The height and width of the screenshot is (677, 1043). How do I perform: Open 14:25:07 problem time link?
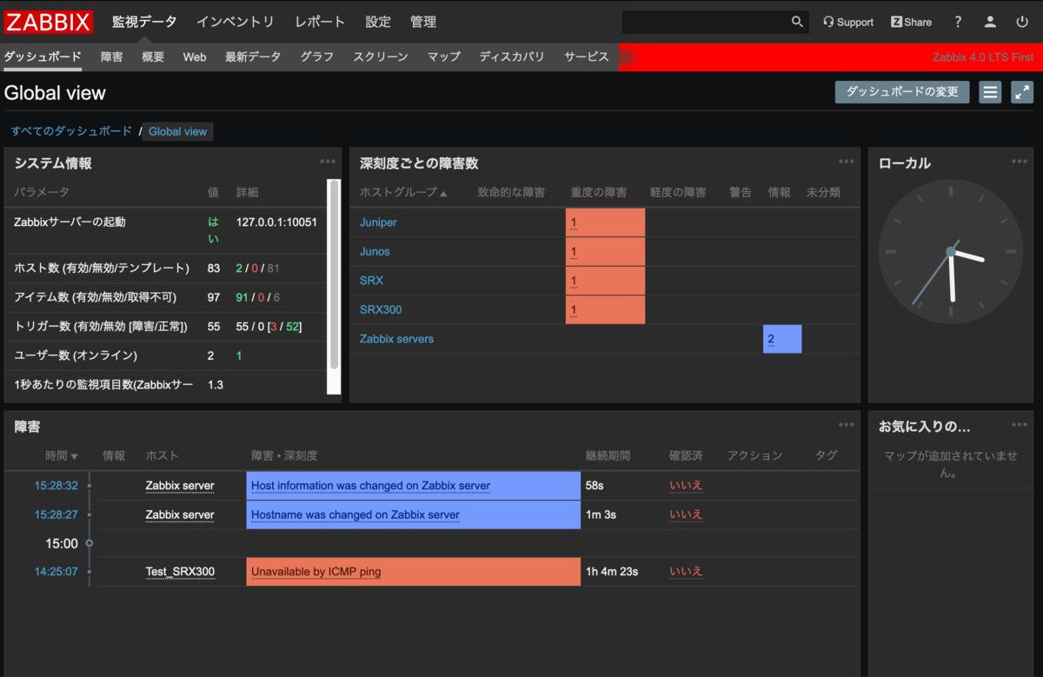[x=56, y=572]
